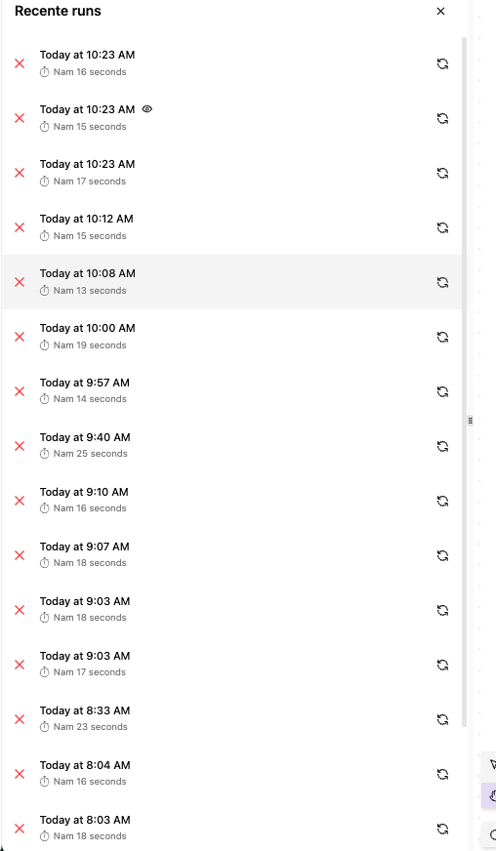Open the 10:23 AM run lasting 17 seconds

tap(232, 173)
